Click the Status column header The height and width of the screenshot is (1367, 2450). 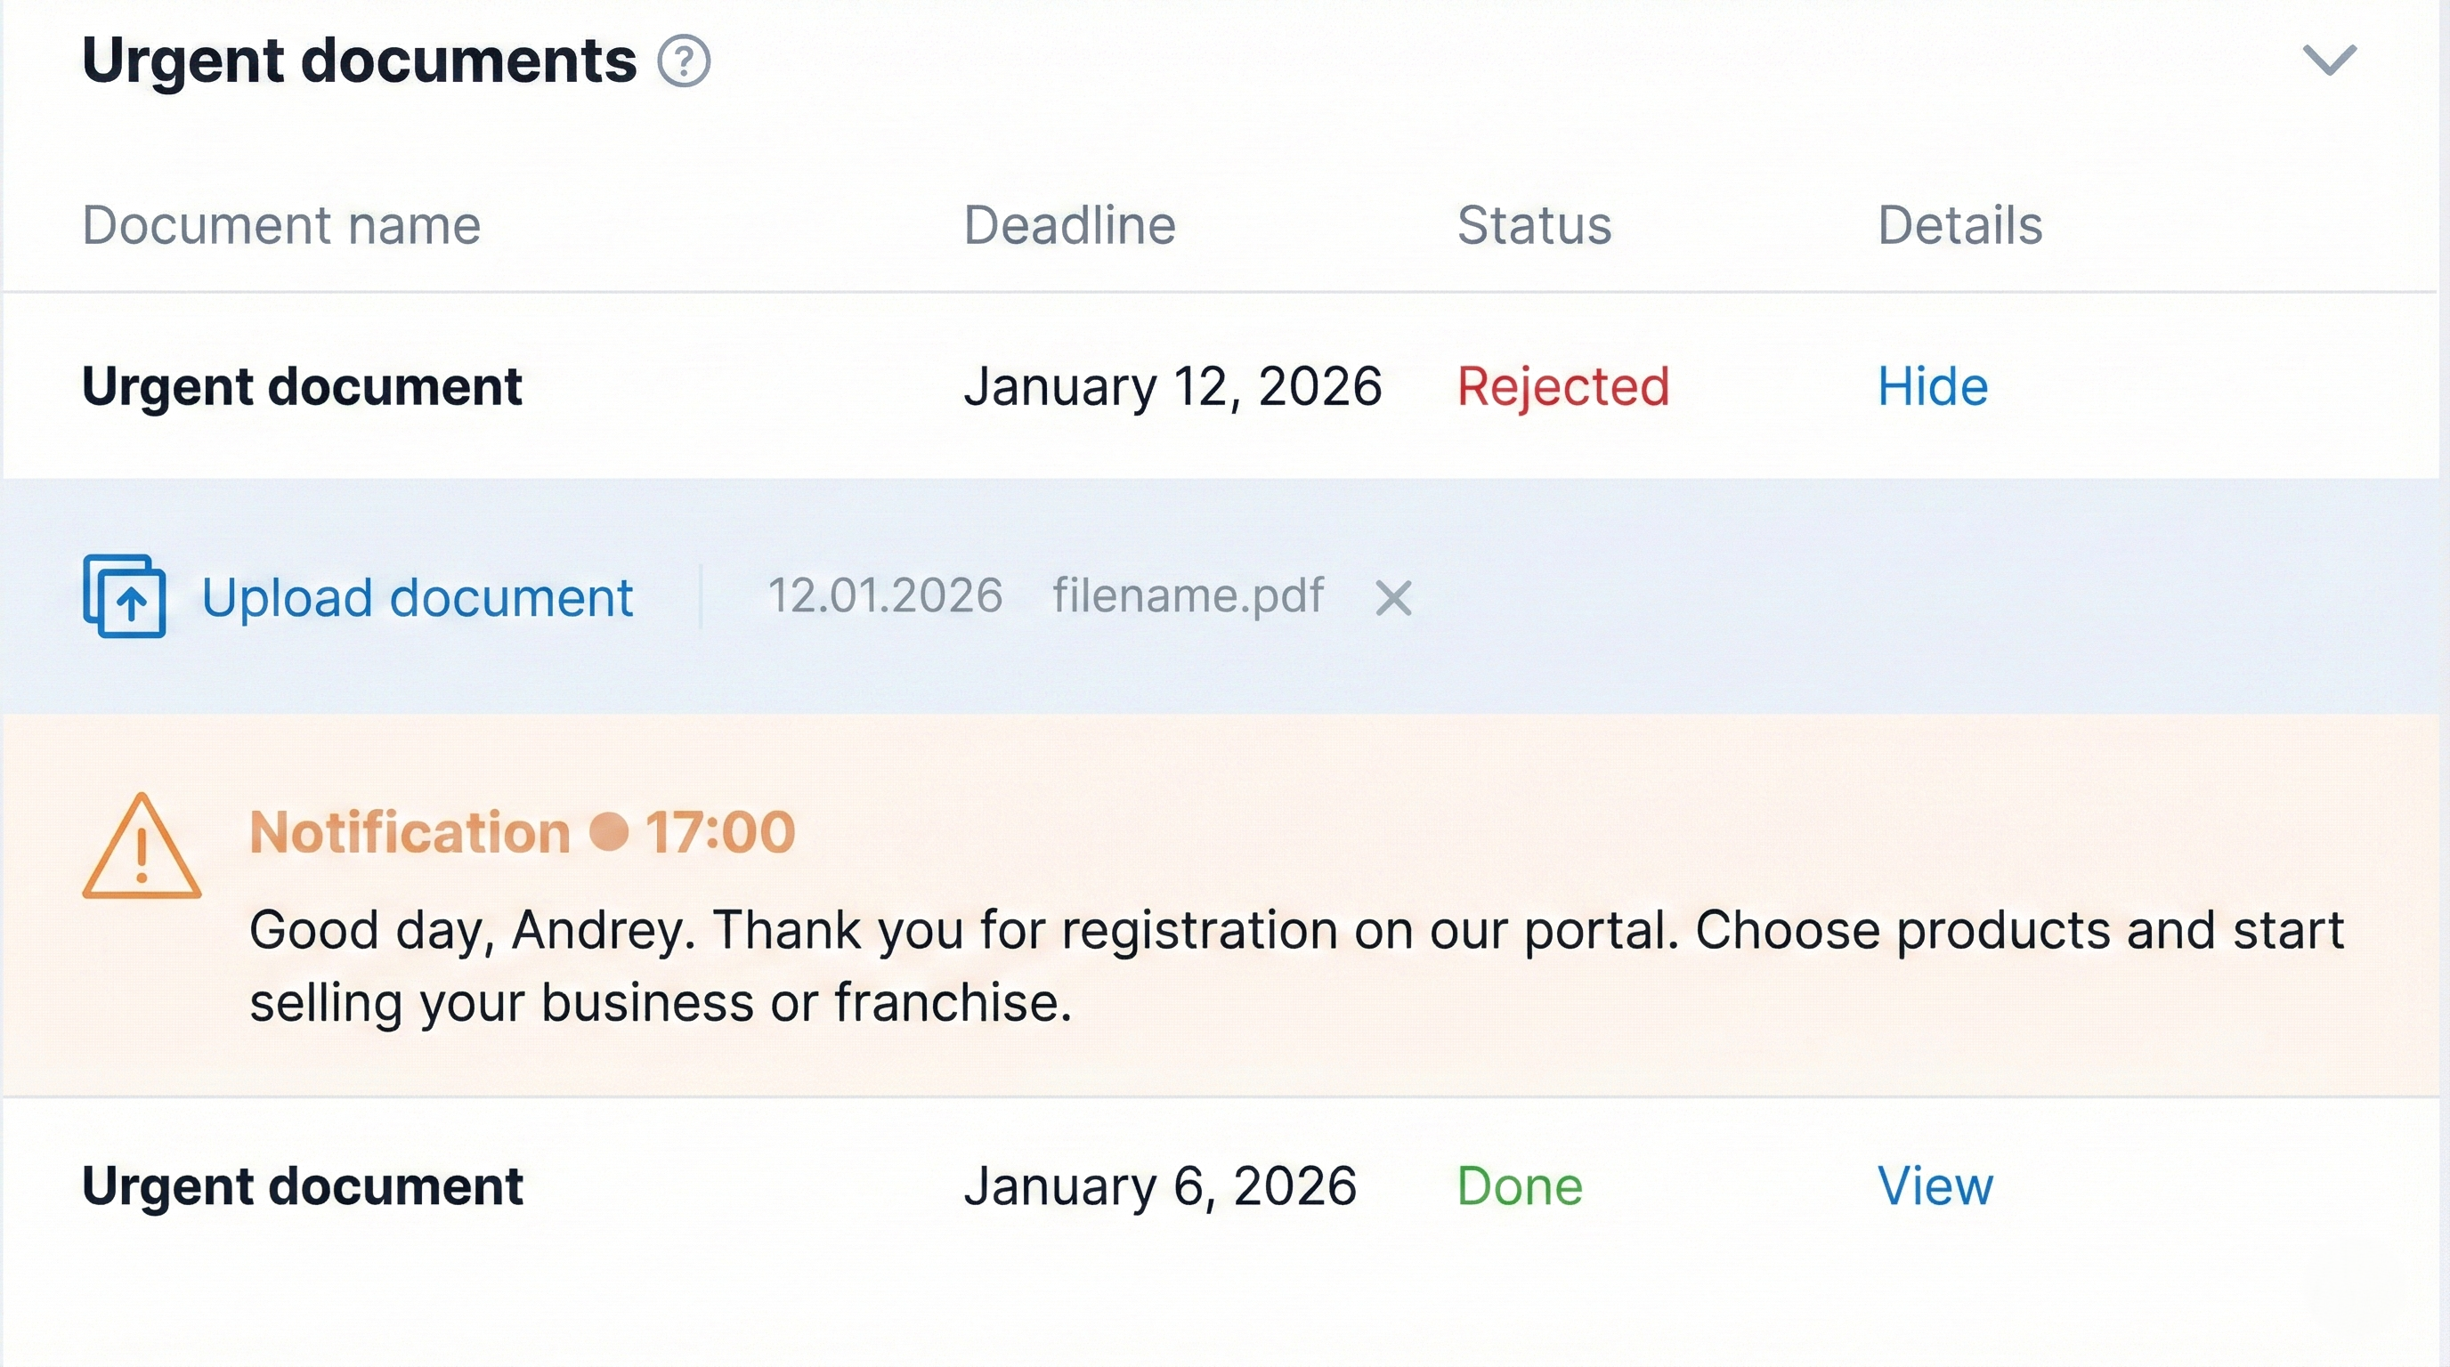pyautogui.click(x=1534, y=225)
